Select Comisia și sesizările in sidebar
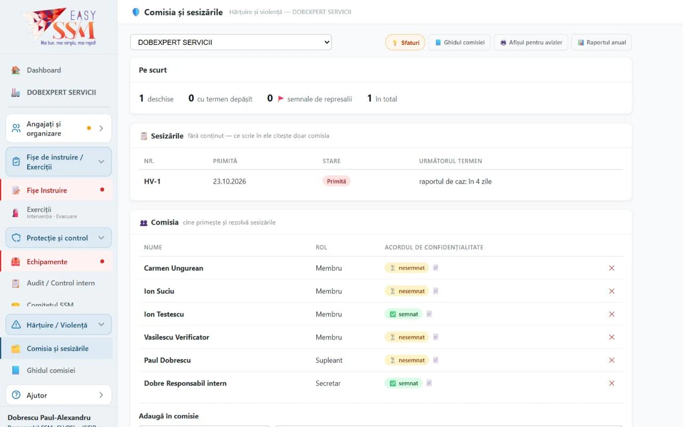Viewport: 683px width, 427px height. pyautogui.click(x=56, y=349)
